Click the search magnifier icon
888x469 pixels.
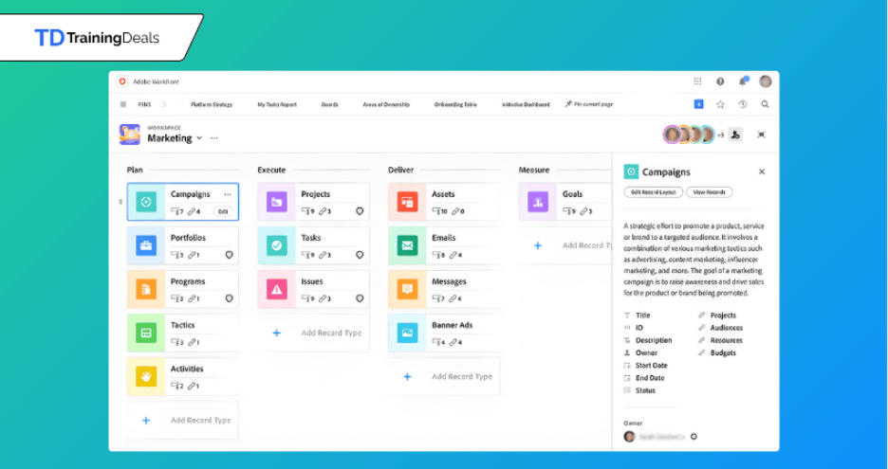(x=765, y=104)
